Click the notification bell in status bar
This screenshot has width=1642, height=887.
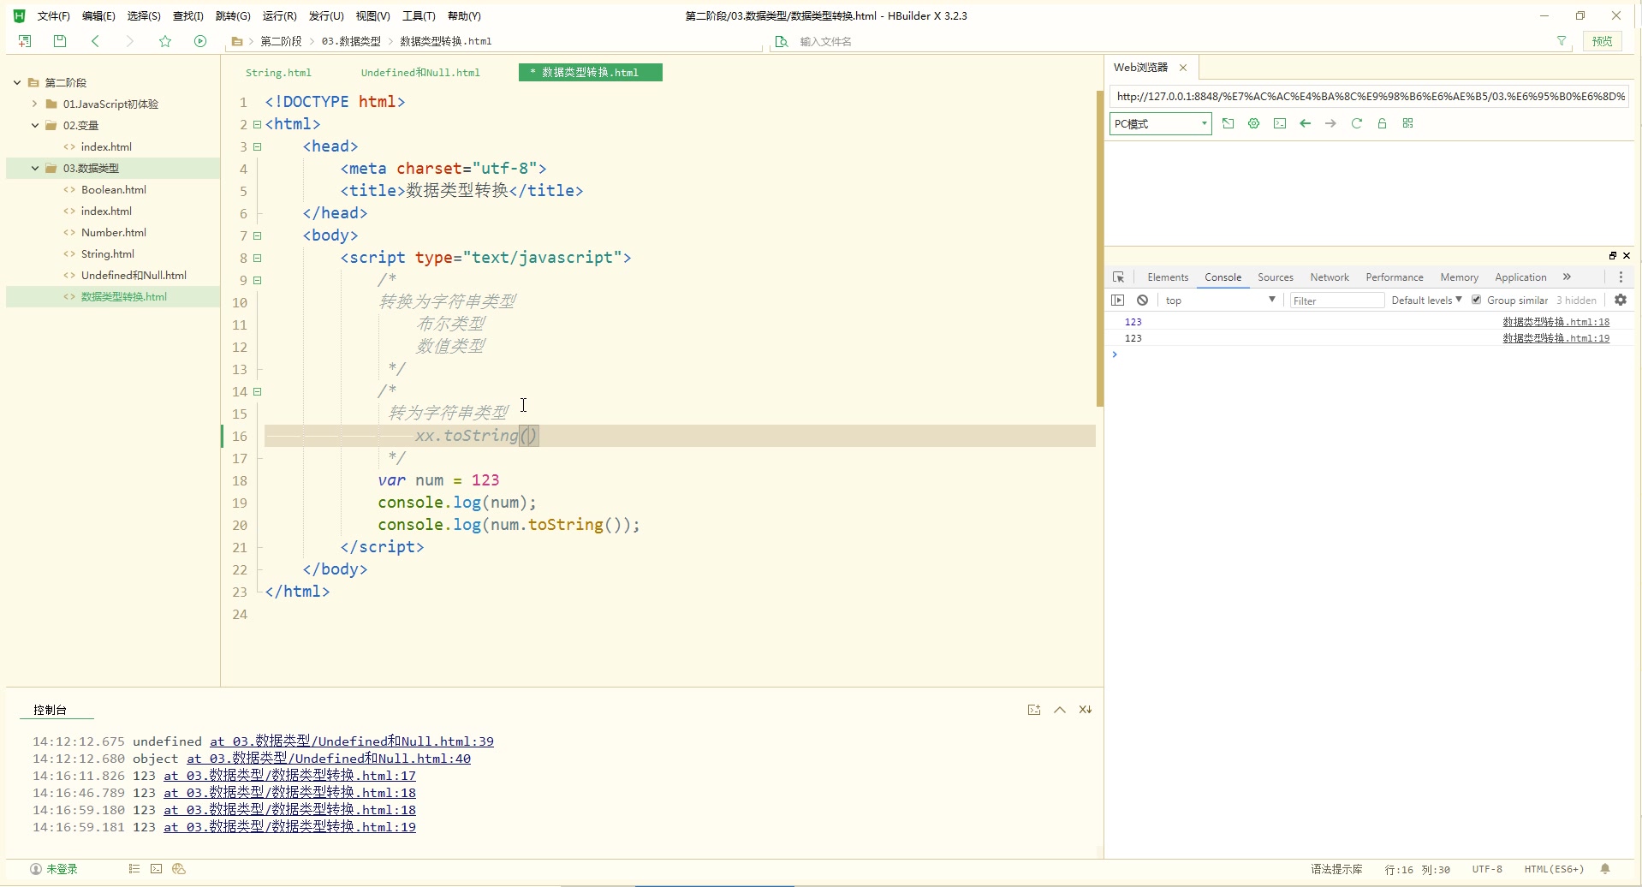click(1605, 869)
